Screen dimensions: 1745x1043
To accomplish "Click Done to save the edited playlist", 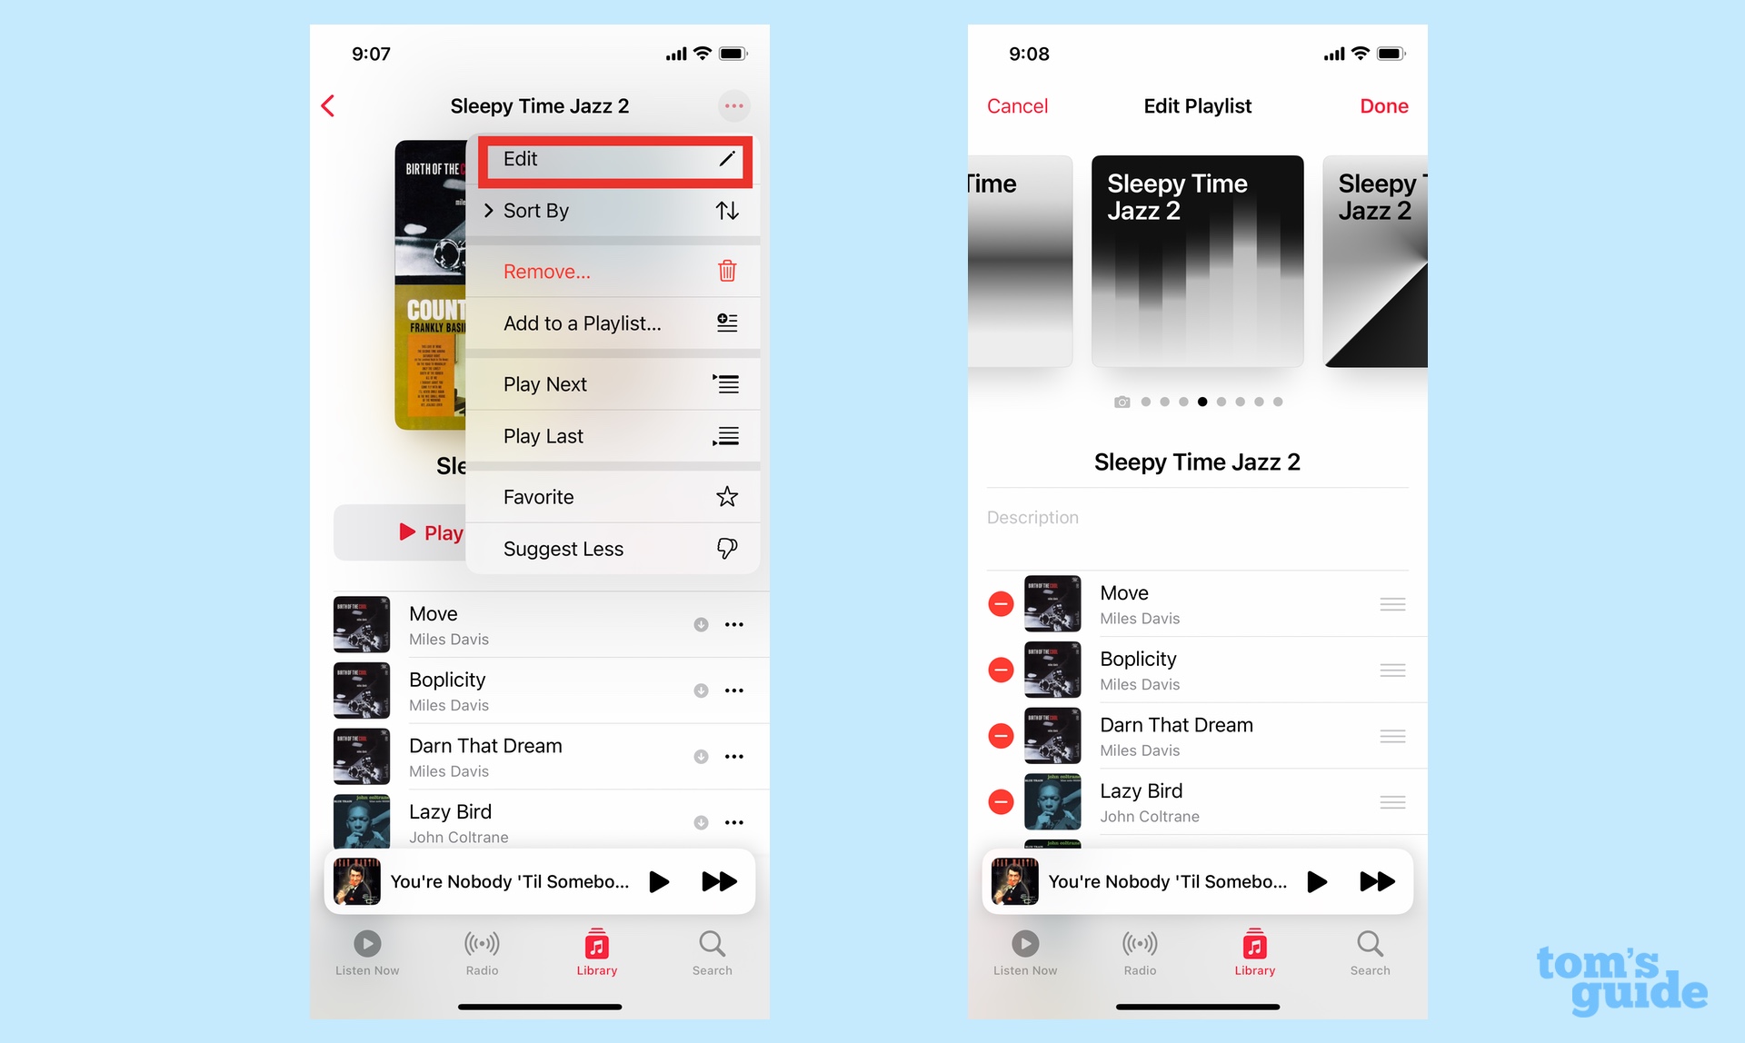I will [1385, 105].
